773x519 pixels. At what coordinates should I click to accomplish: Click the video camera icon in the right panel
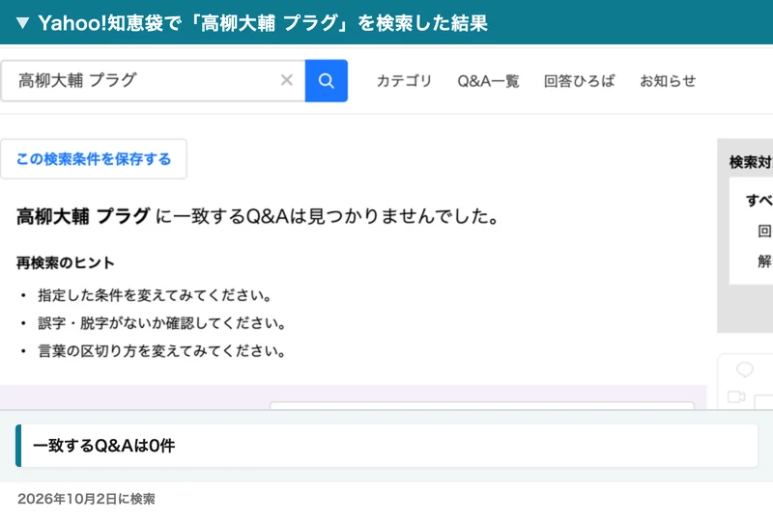tap(736, 396)
